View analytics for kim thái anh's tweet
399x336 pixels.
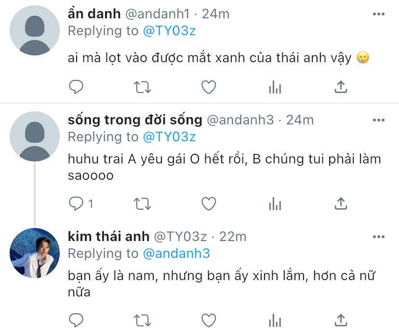point(275,320)
